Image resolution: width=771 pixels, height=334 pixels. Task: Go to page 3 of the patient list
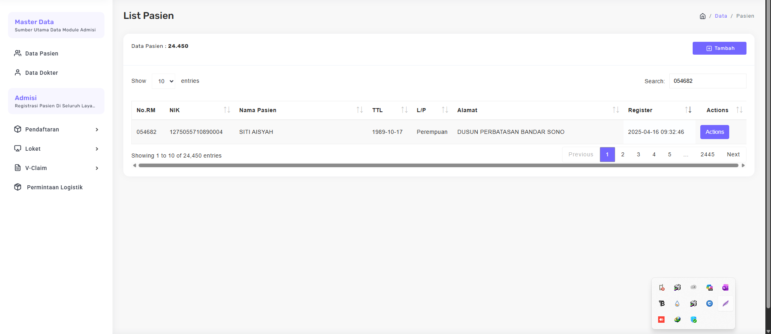tap(638, 154)
